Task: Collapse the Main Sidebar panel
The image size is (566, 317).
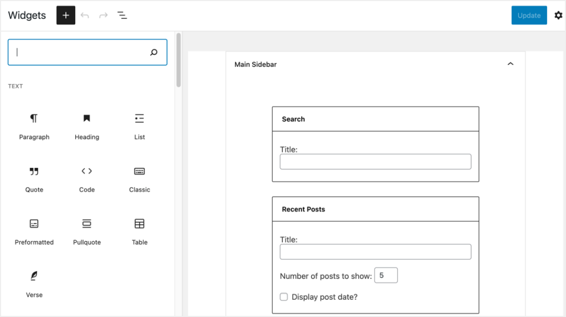Action: click(x=510, y=64)
